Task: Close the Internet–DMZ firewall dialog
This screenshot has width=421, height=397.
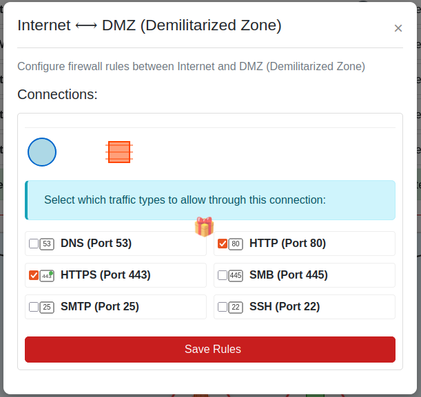Action: (398, 28)
